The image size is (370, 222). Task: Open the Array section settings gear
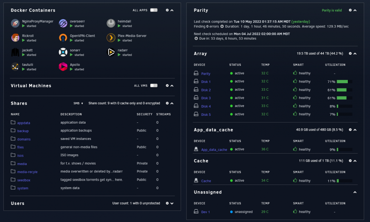coord(350,54)
